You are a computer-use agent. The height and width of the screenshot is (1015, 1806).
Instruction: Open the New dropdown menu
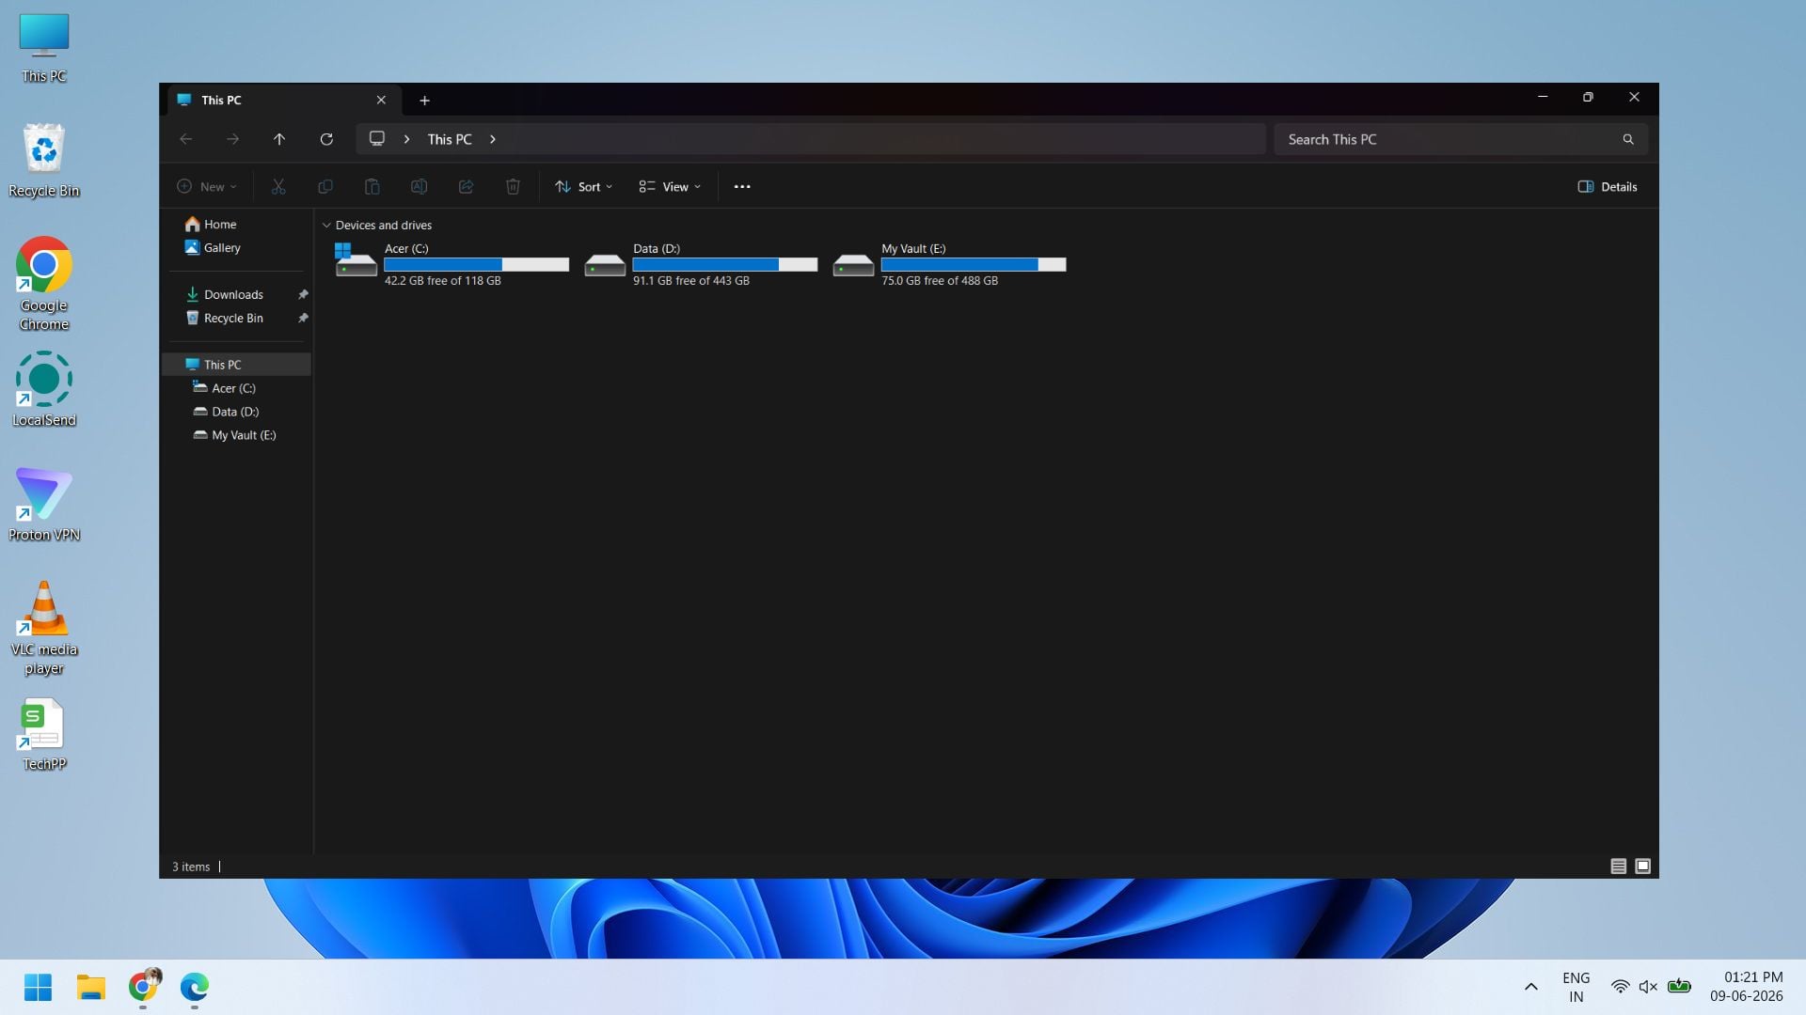coord(207,187)
